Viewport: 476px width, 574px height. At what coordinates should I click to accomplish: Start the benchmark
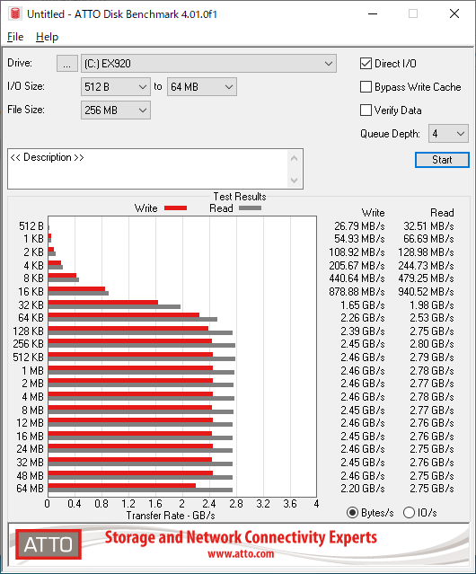pos(442,160)
